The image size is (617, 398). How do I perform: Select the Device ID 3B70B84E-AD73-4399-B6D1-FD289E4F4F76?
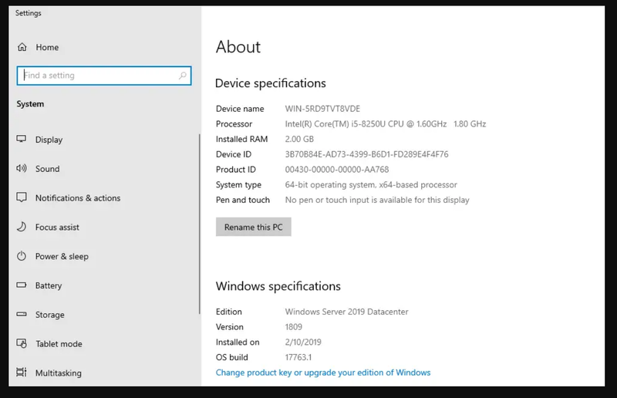pyautogui.click(x=367, y=154)
